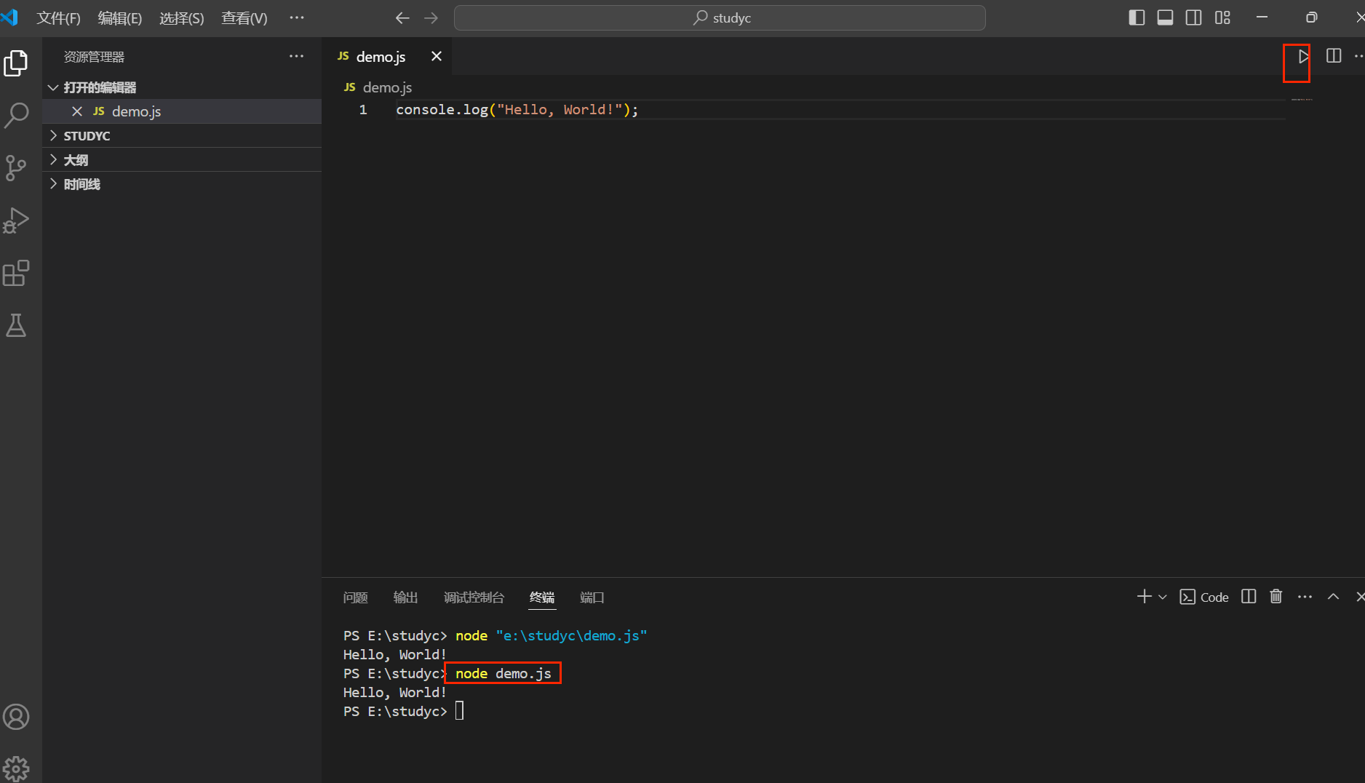Image resolution: width=1365 pixels, height=783 pixels.
Task: Open the Run and Debug view
Action: 16,220
